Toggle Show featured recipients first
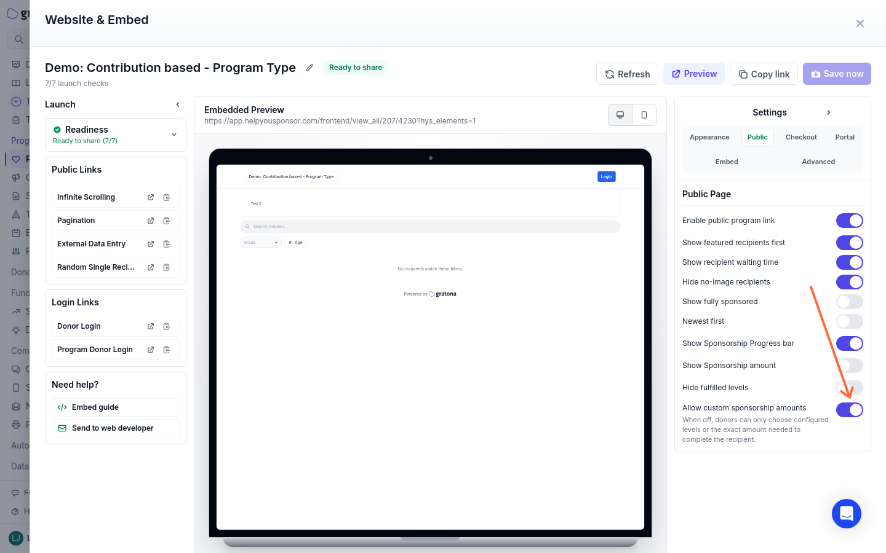 (850, 243)
